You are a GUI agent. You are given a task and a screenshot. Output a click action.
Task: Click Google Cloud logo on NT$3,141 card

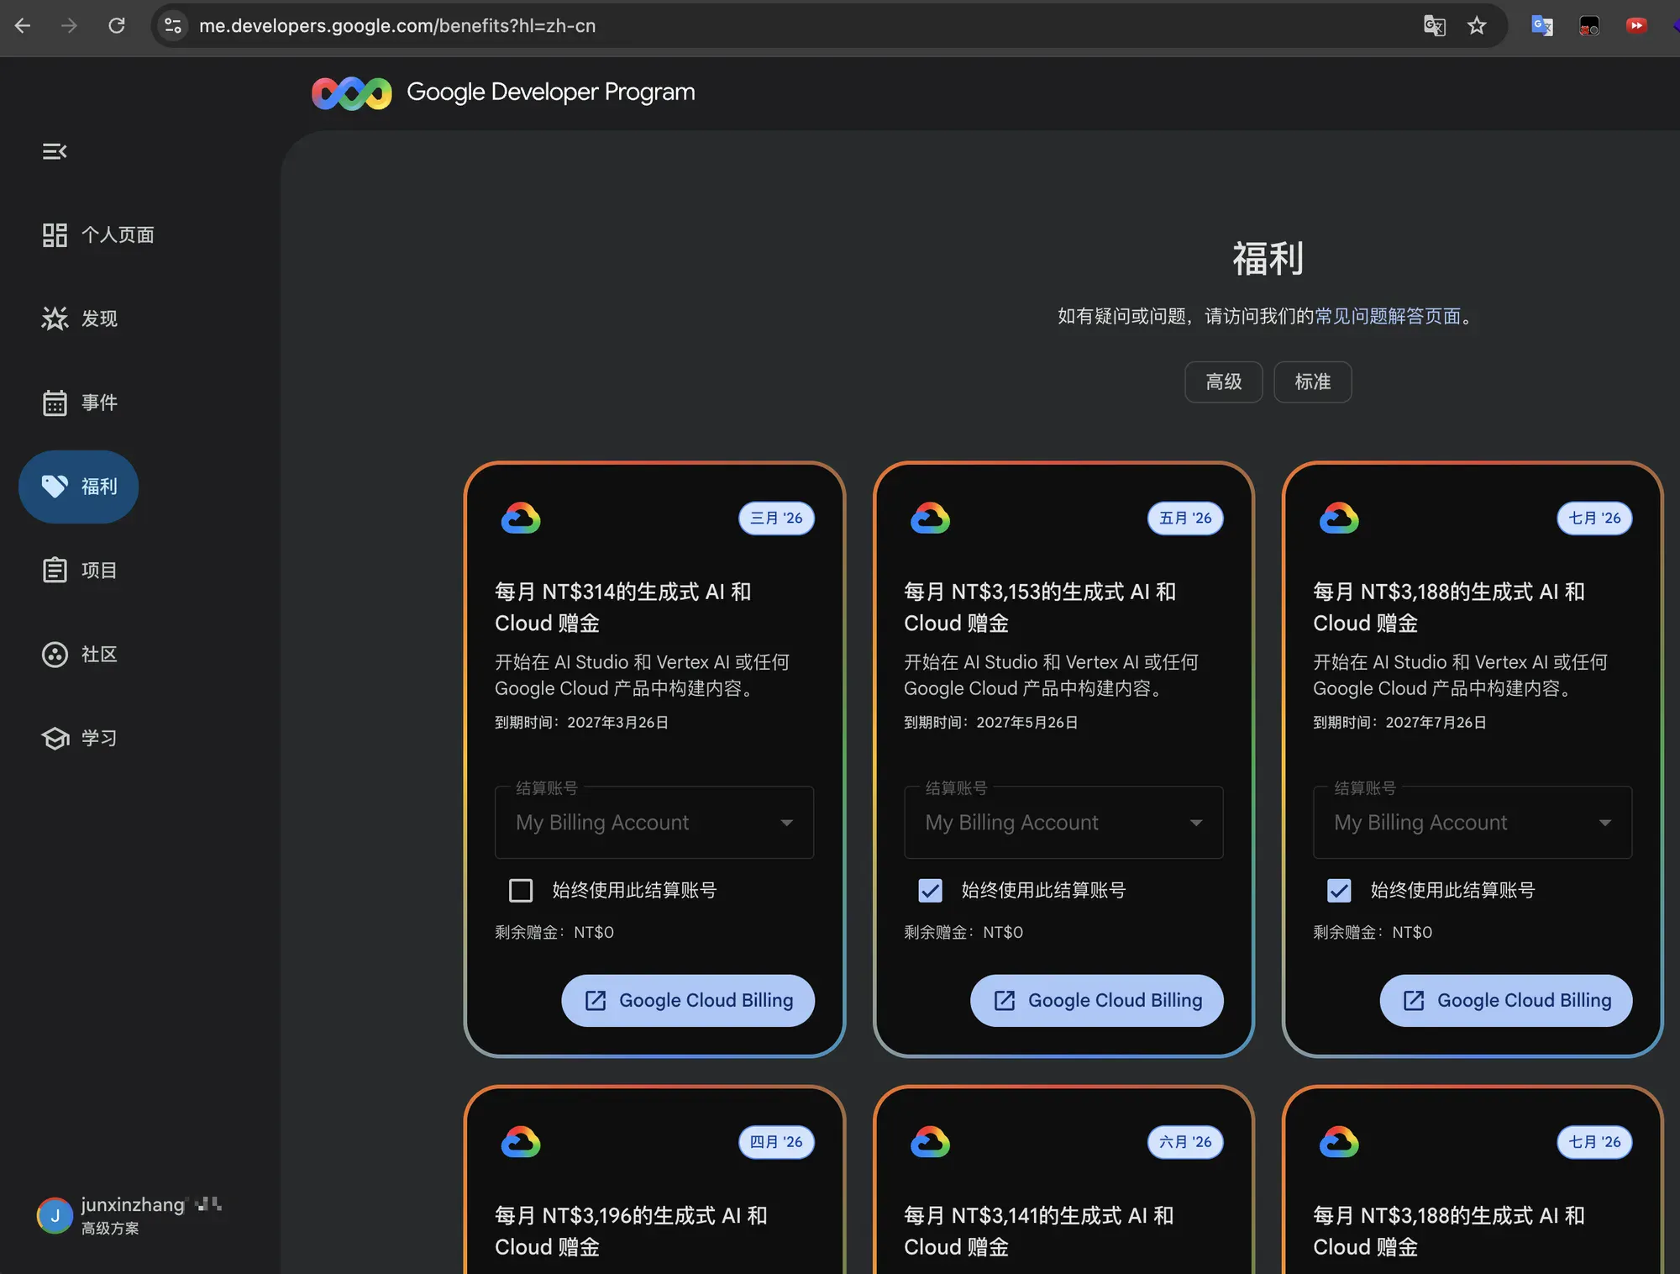point(931,1142)
